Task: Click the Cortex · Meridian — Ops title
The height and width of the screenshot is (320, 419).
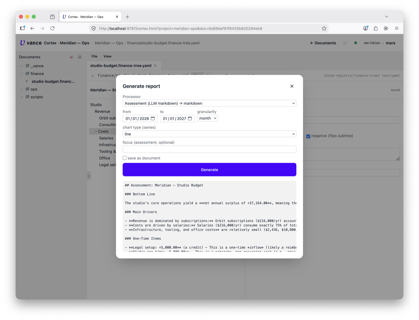Action: [67, 43]
